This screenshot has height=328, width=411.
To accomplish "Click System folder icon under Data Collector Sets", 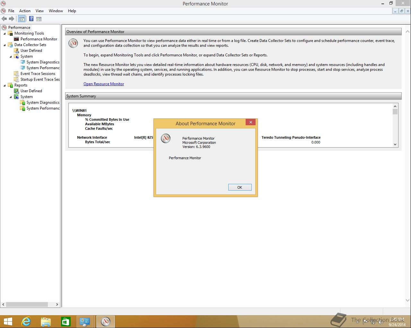I will [16, 56].
